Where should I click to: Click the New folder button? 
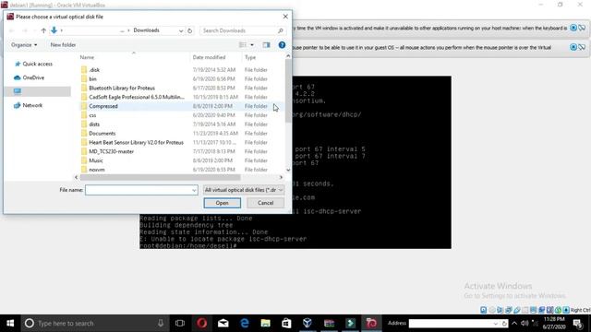click(63, 45)
